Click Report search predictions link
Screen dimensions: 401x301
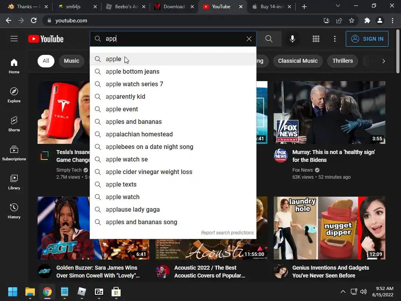click(227, 233)
